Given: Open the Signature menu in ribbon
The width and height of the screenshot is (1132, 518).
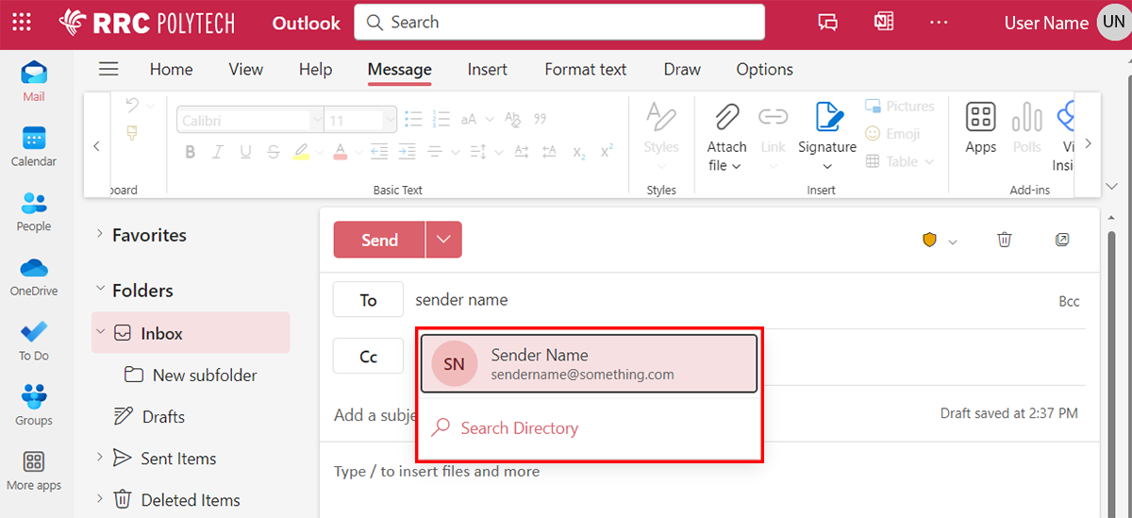Looking at the screenshot, I should click(x=826, y=132).
